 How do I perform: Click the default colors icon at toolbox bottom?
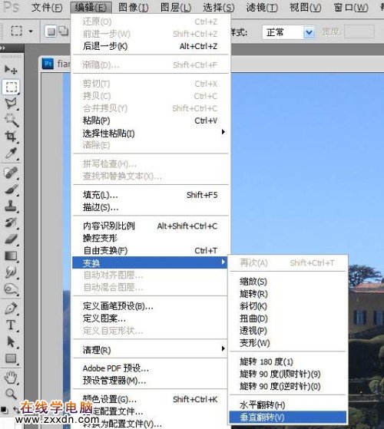pos(4,410)
